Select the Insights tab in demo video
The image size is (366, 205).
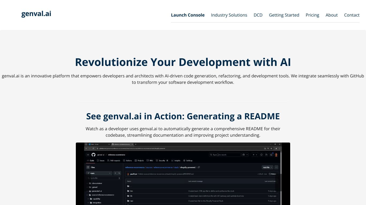176,161
